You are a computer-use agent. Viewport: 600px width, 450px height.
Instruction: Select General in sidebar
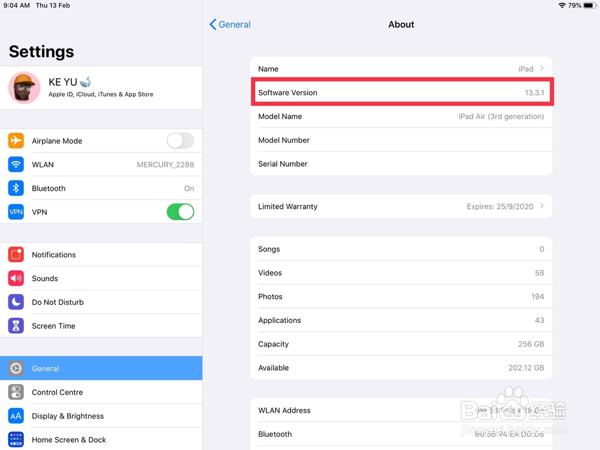click(101, 368)
